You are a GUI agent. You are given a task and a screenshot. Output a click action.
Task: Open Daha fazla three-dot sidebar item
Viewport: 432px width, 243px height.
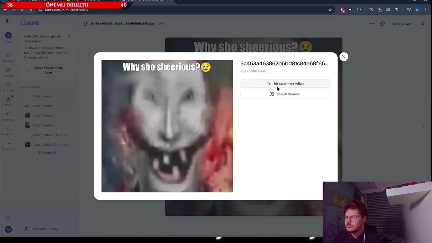point(8,143)
